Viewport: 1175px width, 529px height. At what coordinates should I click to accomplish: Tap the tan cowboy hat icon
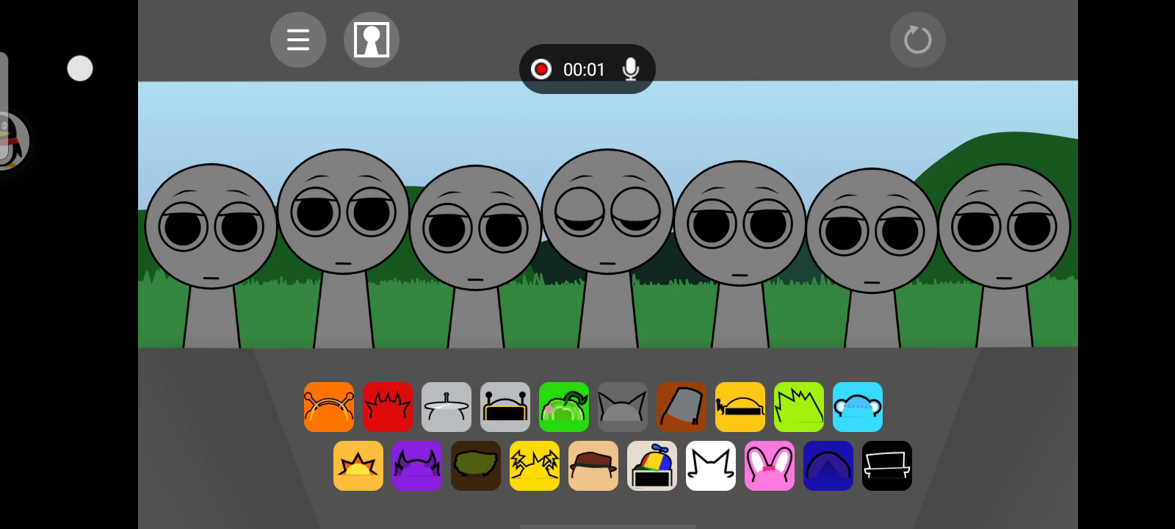[x=593, y=466]
